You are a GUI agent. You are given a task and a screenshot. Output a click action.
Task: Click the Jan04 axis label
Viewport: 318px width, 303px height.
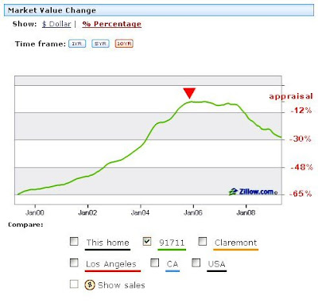coord(140,212)
